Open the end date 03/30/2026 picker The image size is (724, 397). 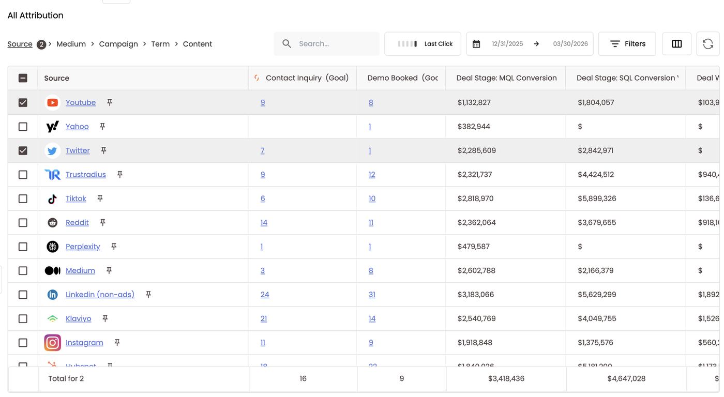(570, 44)
